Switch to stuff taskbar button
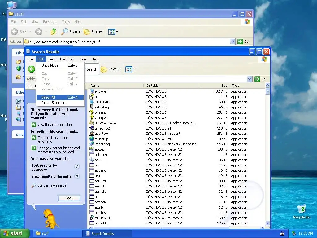The image size is (317, 238). tap(57, 234)
